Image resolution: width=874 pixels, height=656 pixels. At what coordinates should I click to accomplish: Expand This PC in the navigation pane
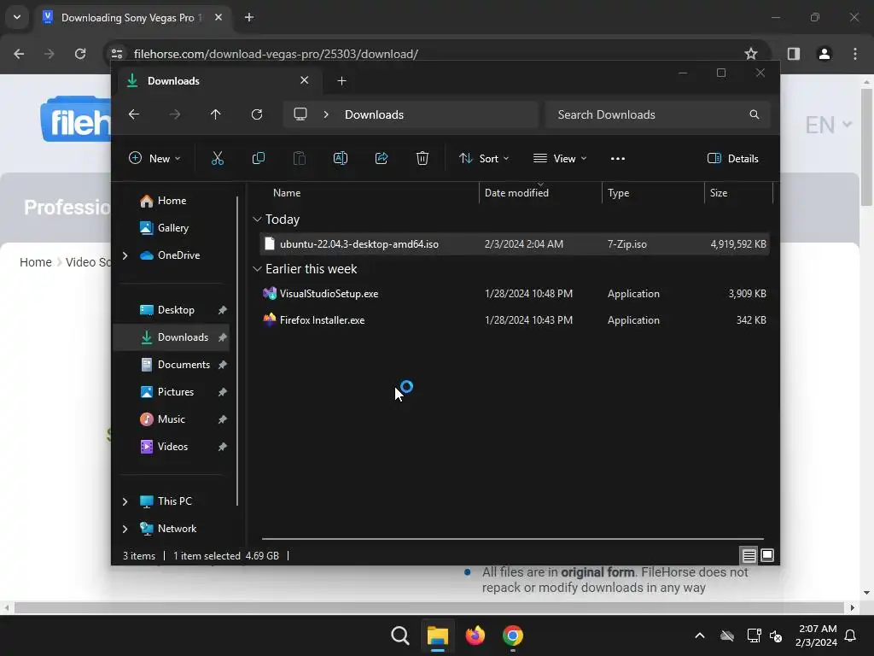click(x=125, y=501)
